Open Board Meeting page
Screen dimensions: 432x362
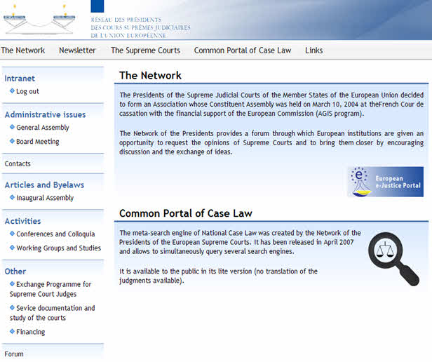37,142
